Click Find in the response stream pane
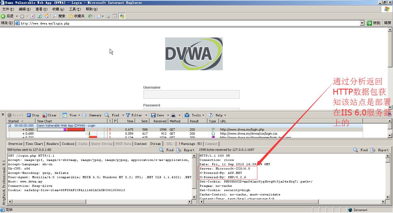This screenshot has height=213, width=393. [361, 150]
